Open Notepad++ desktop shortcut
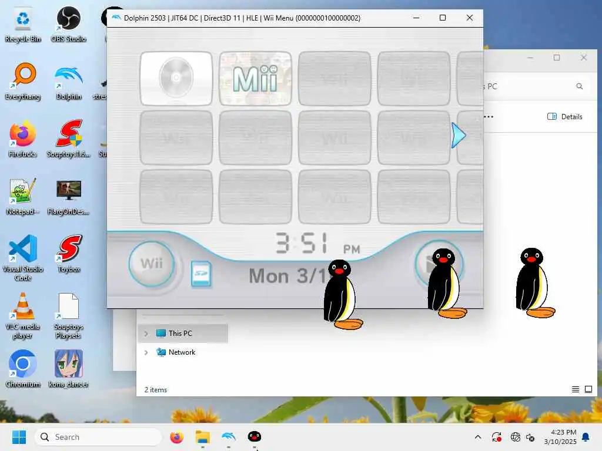The image size is (602, 451). (23, 196)
